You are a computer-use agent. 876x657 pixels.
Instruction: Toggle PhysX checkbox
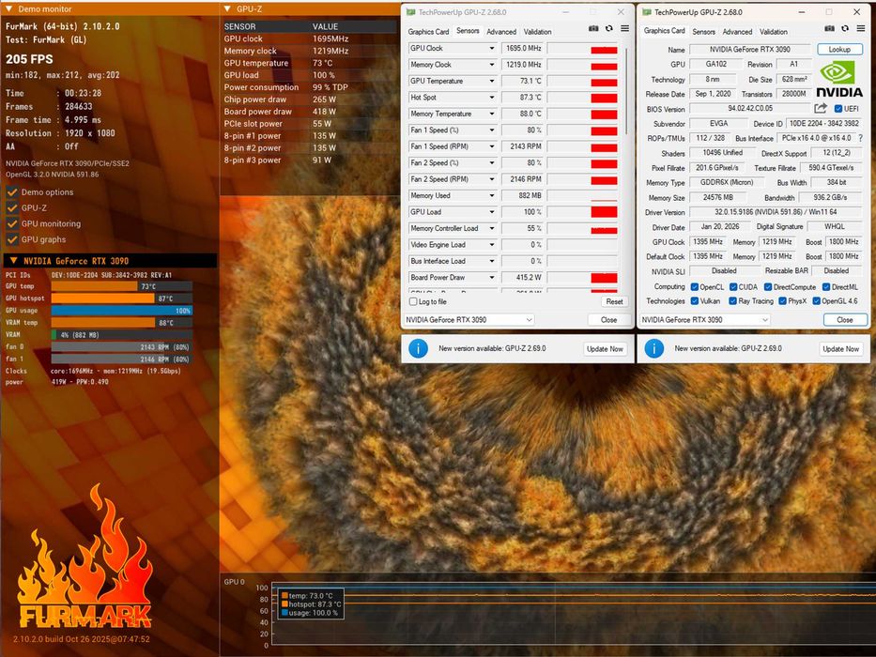point(783,301)
